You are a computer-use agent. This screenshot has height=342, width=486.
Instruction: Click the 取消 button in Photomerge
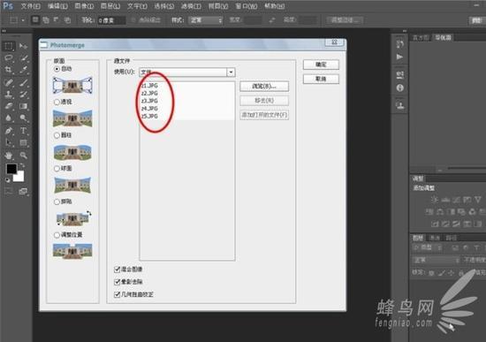point(321,79)
